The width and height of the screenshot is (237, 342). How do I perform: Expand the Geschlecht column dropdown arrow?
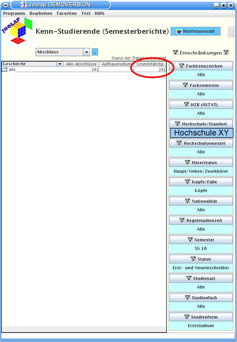[x=60, y=64]
